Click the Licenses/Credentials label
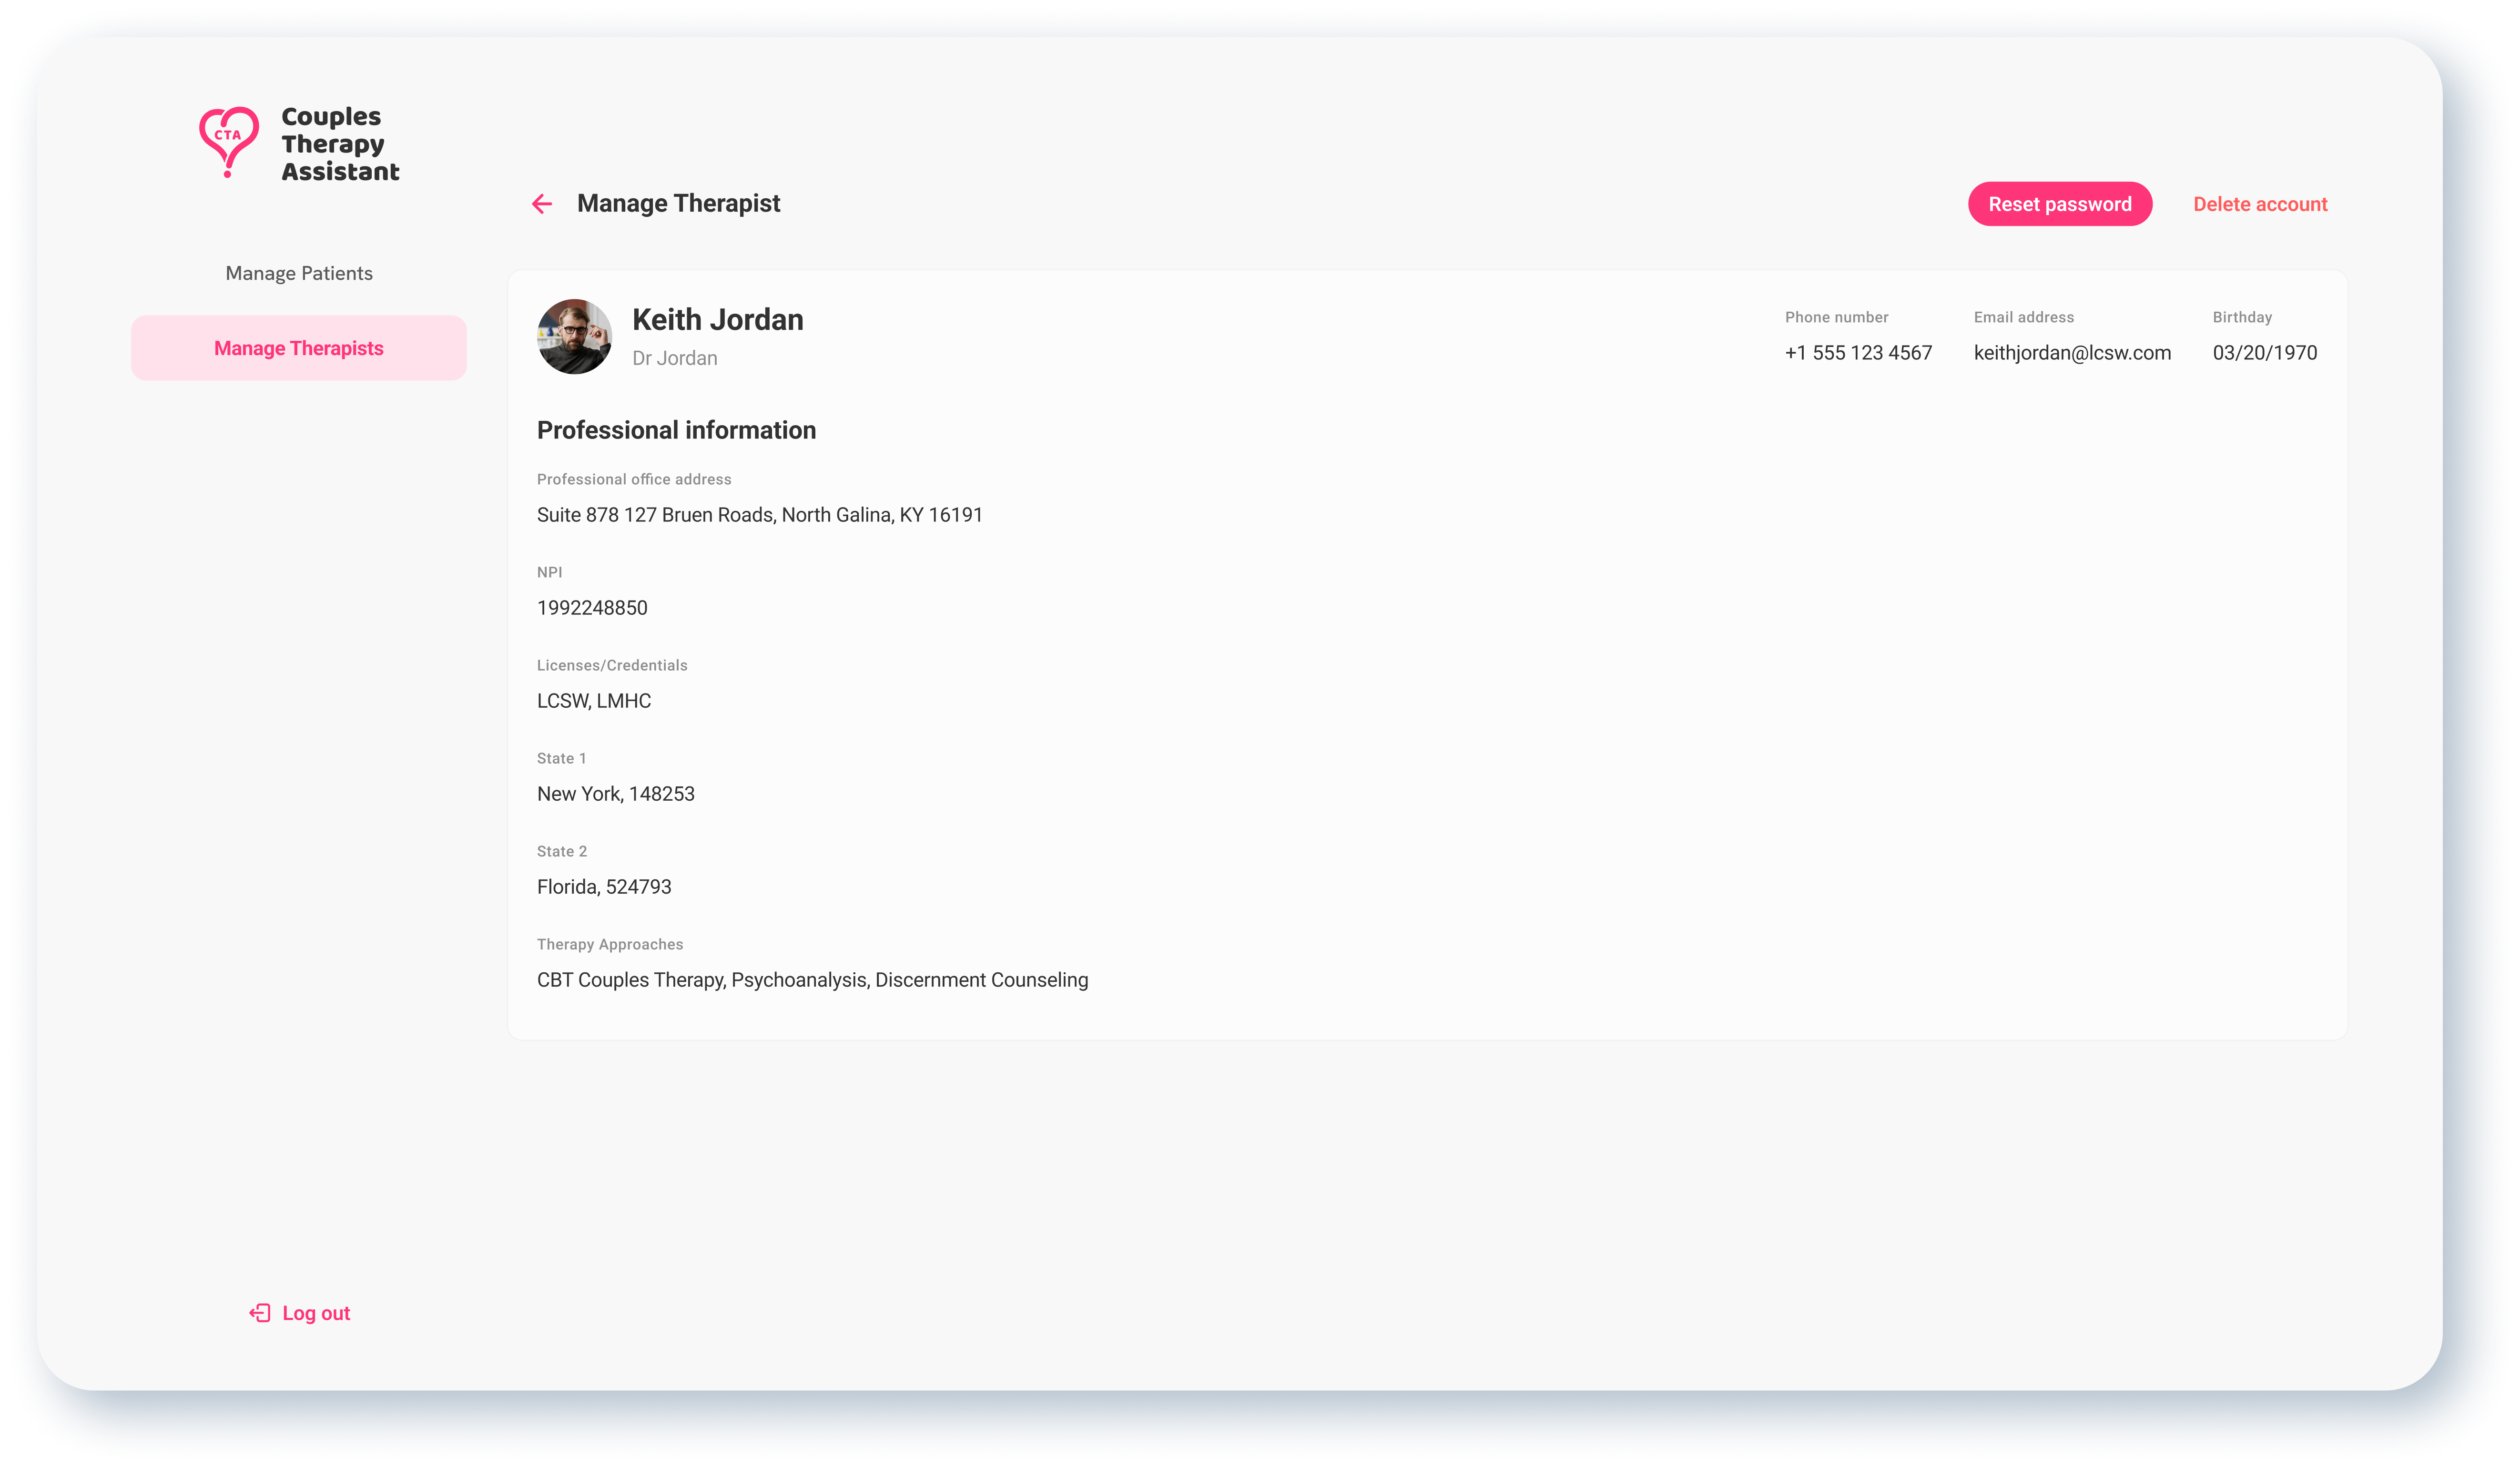The image size is (2520, 1468). point(612,665)
